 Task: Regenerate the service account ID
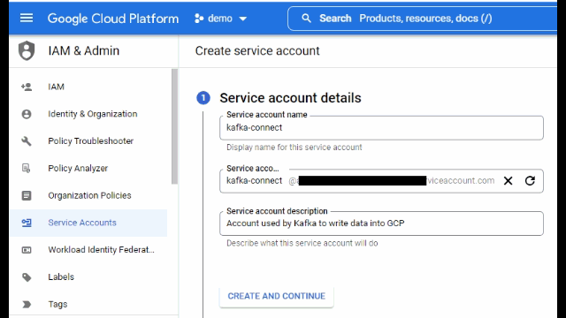click(530, 180)
